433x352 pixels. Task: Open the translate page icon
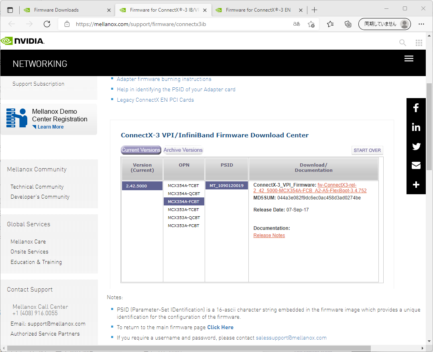[297, 24]
